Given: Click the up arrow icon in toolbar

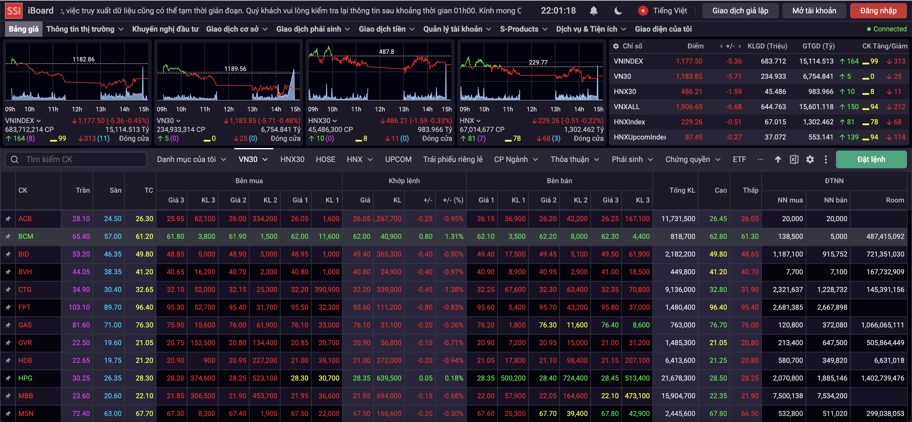Looking at the screenshot, I should point(777,159).
